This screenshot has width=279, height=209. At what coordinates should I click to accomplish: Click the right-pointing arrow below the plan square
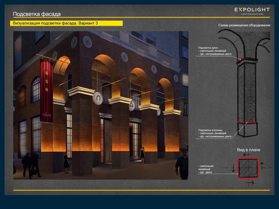click(x=250, y=183)
